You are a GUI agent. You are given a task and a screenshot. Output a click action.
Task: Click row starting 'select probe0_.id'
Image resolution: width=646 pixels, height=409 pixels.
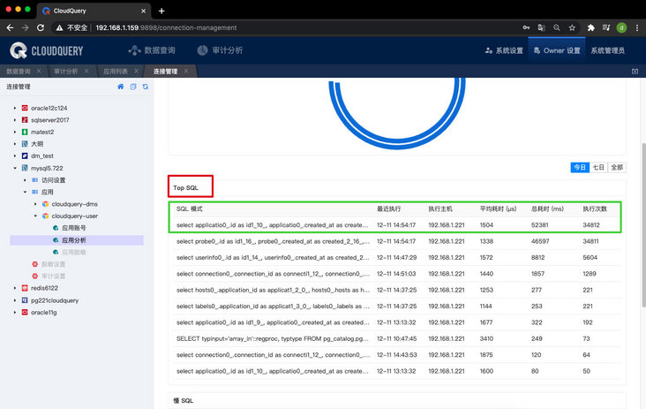point(397,241)
